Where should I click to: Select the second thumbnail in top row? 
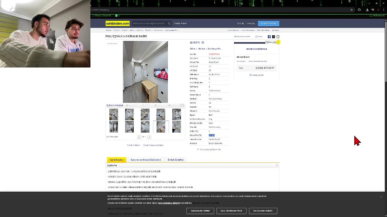click(129, 115)
